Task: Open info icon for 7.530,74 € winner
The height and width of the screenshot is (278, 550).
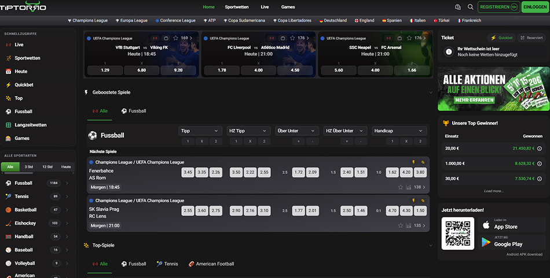Action: (540, 179)
